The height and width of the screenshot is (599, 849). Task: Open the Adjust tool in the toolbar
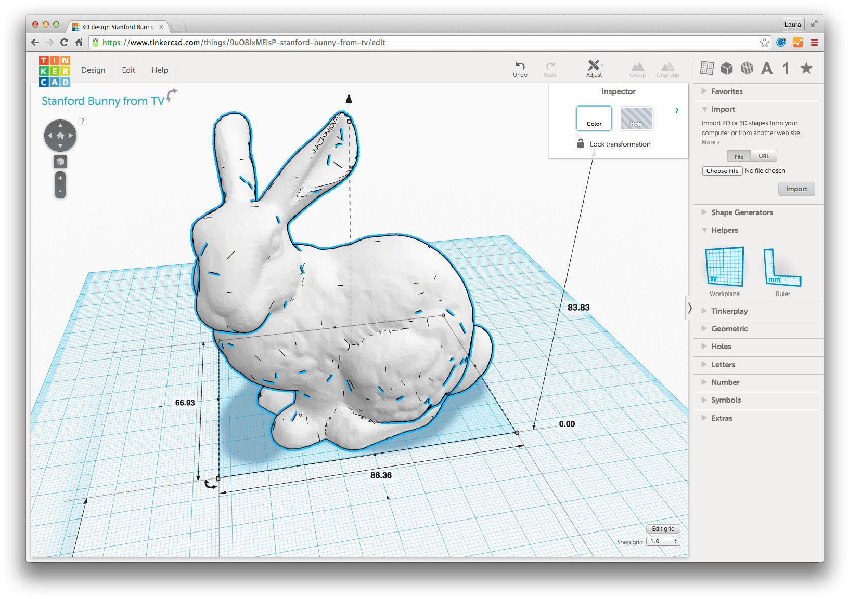pyautogui.click(x=594, y=69)
